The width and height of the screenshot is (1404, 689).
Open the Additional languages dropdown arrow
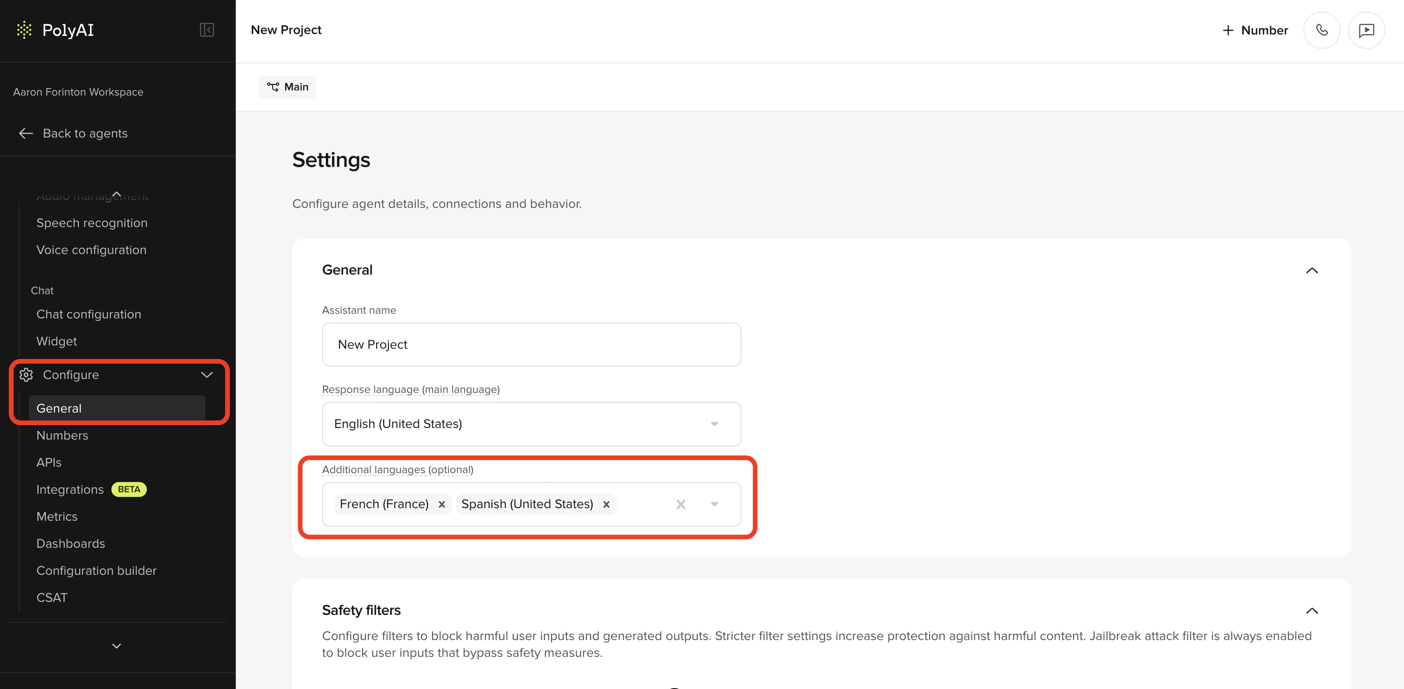(x=715, y=504)
